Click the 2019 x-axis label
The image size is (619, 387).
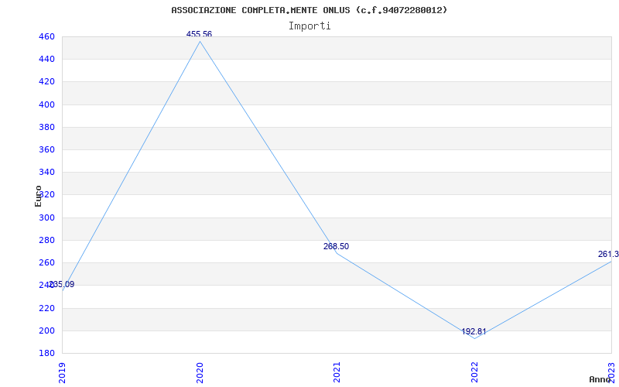click(x=62, y=372)
